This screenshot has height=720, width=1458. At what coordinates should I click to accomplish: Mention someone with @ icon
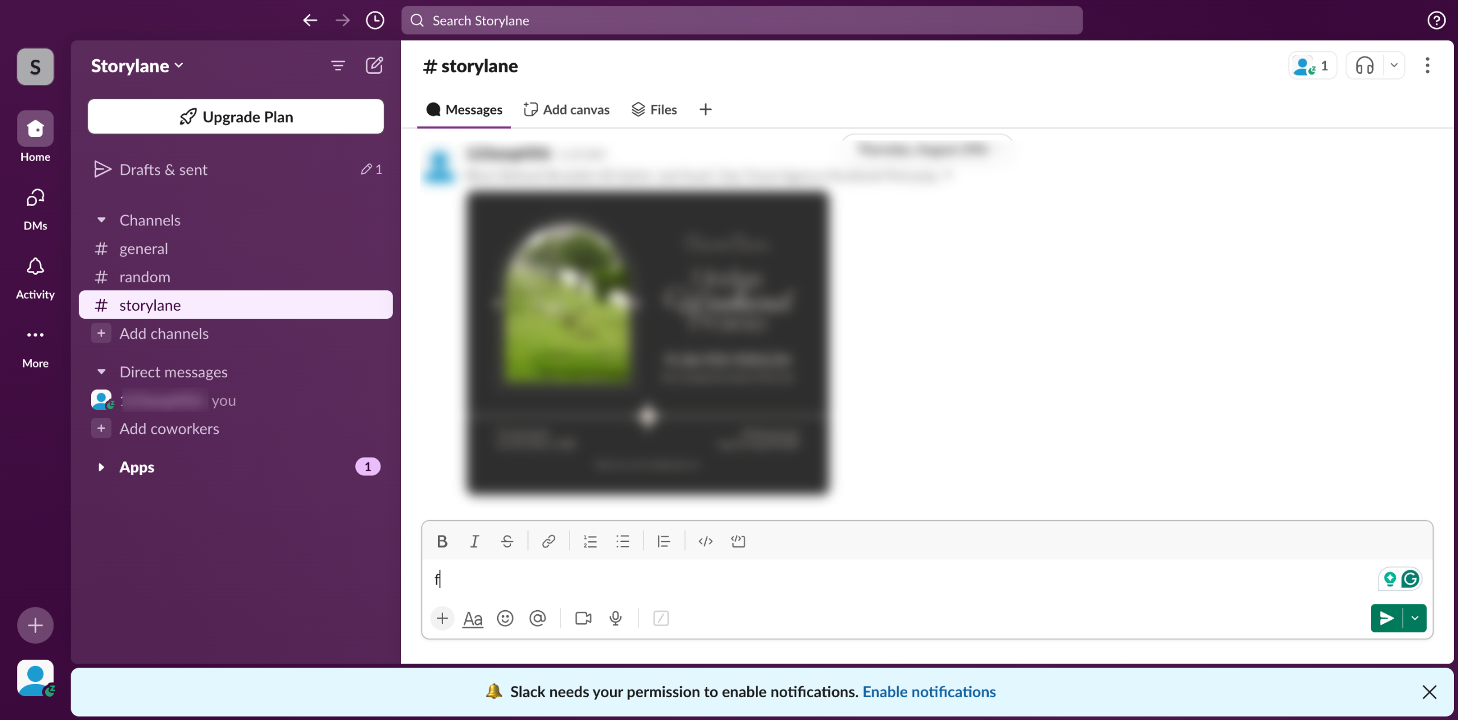[538, 618]
